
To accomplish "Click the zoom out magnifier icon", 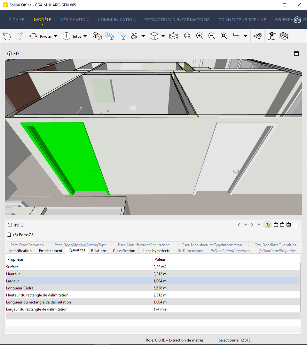I will pos(212,36).
